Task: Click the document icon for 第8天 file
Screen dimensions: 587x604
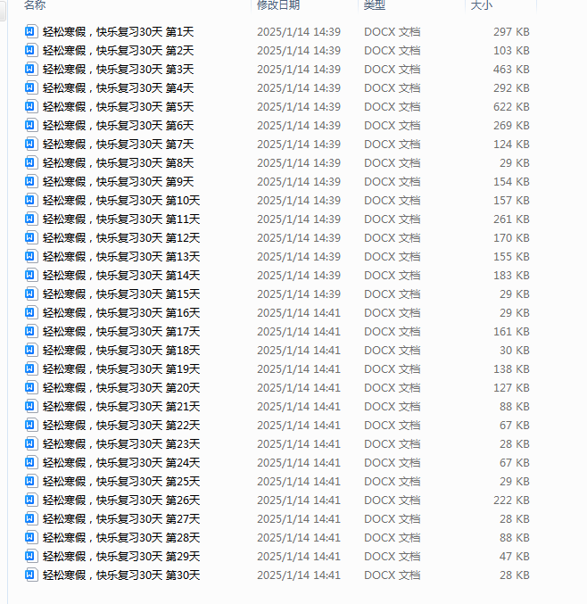Action: [31, 163]
